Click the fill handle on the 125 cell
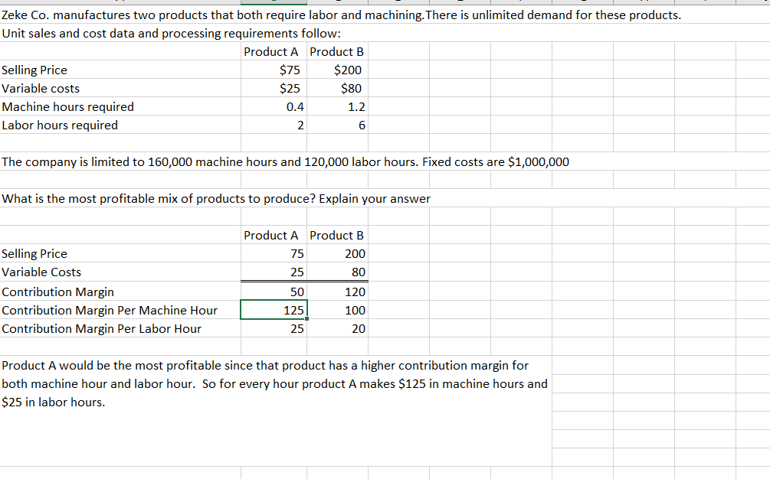The image size is (770, 479). pos(307,318)
